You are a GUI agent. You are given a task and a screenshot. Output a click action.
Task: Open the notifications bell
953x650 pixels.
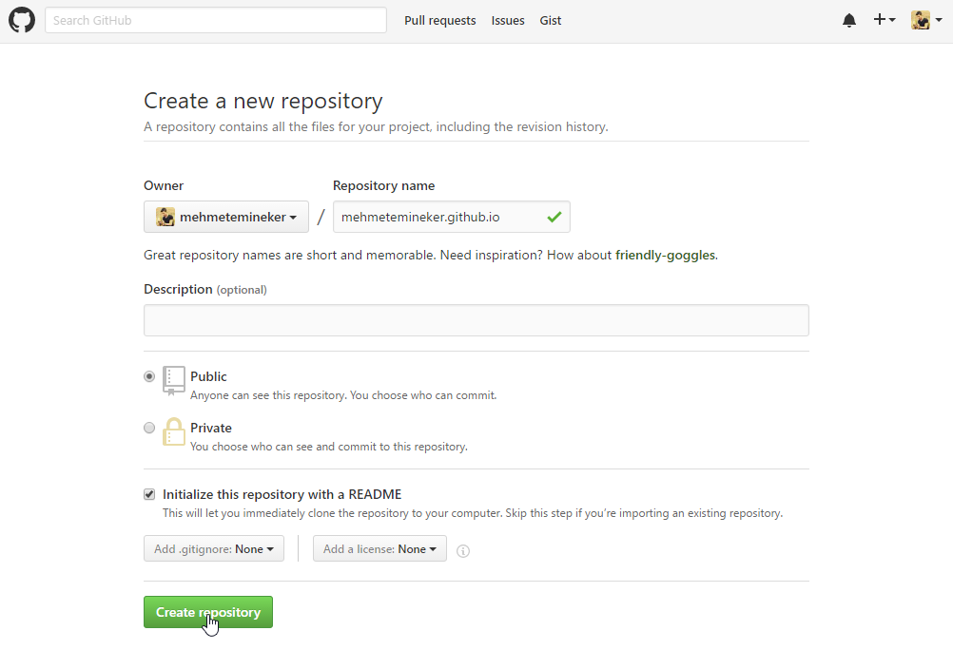(849, 21)
